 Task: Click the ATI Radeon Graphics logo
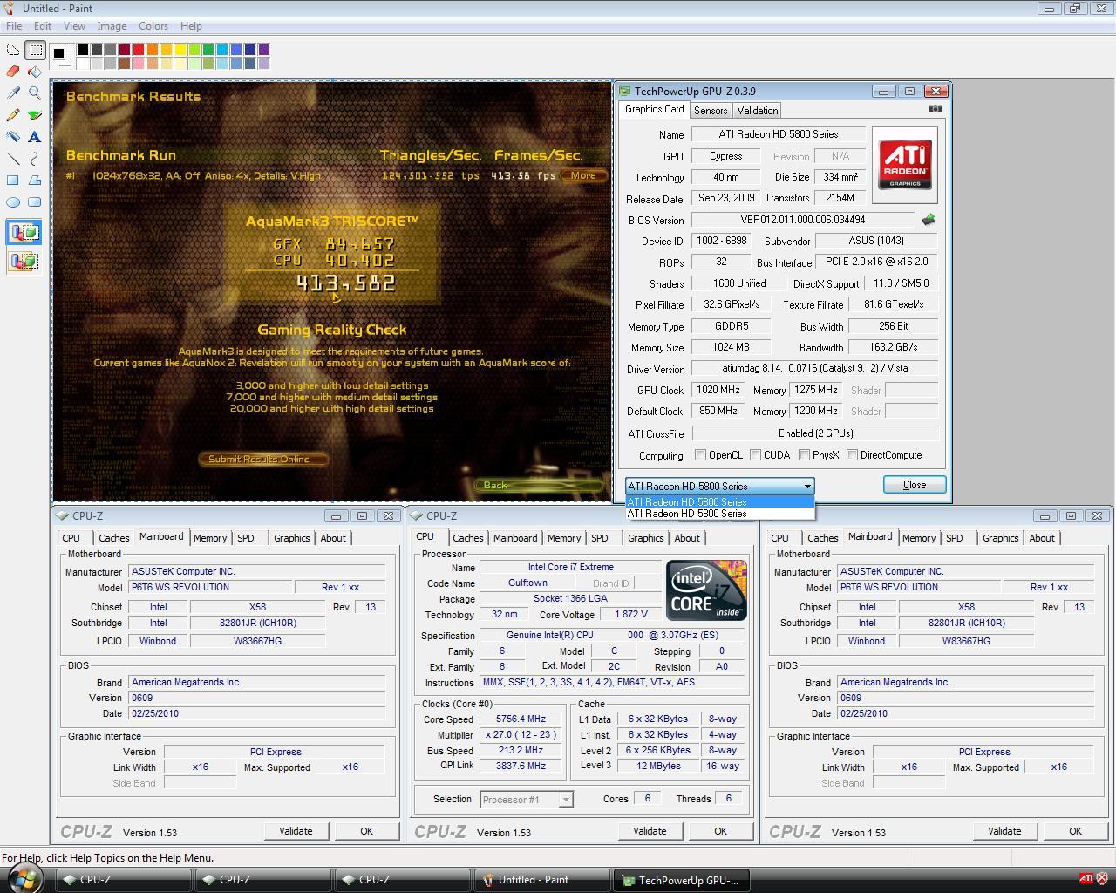904,165
